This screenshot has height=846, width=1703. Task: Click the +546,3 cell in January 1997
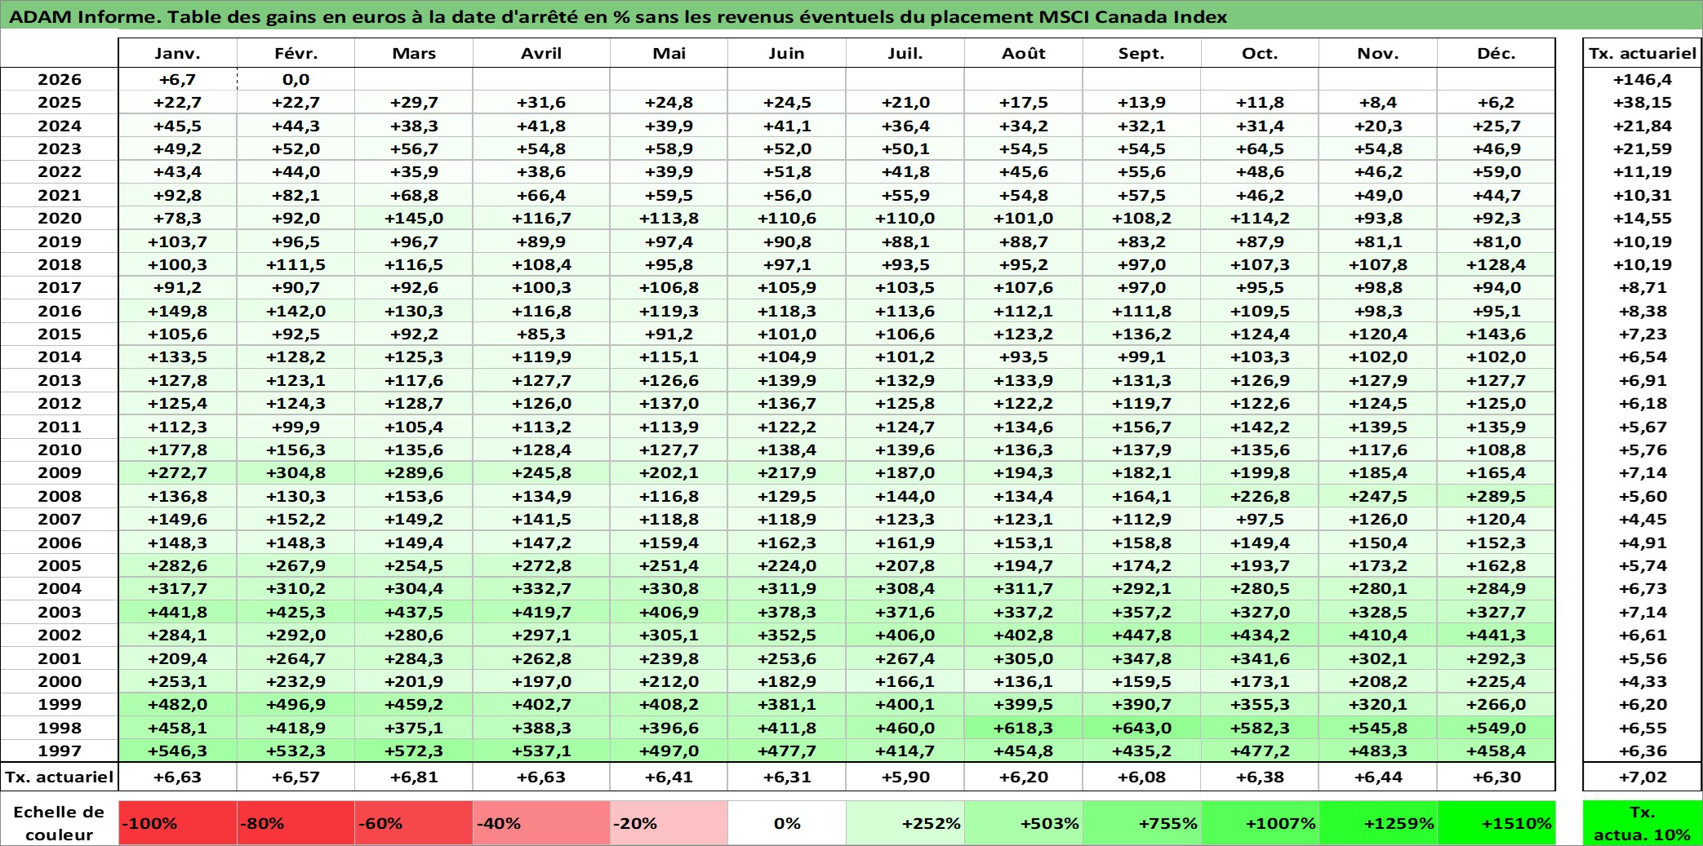click(x=178, y=751)
